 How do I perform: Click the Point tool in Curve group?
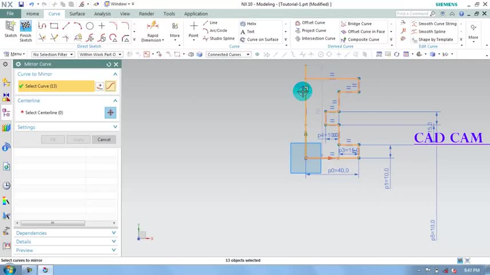coord(193,30)
